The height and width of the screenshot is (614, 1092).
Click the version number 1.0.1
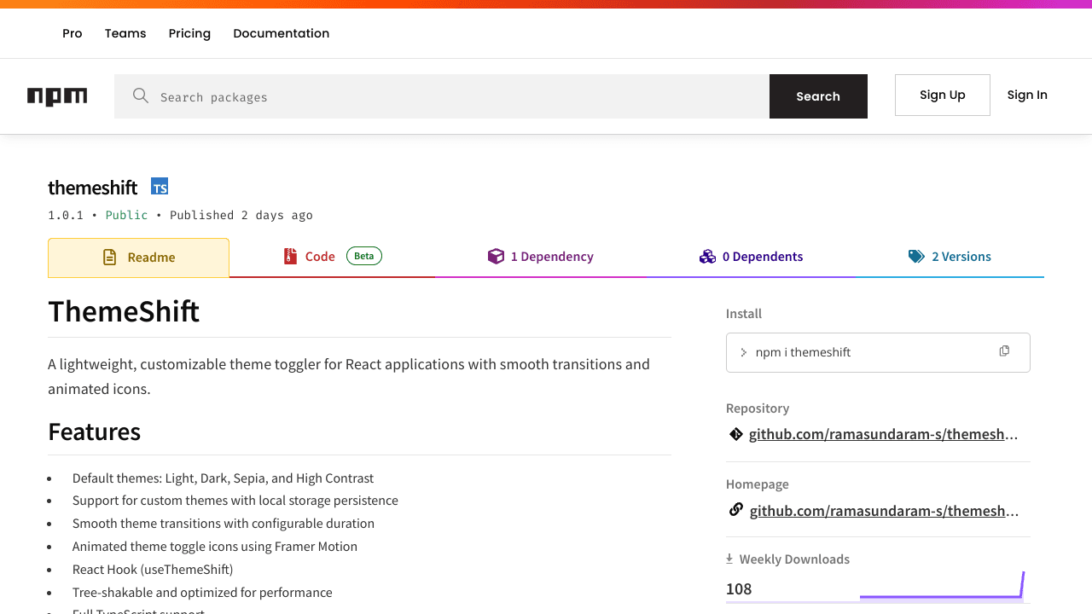[x=66, y=215]
